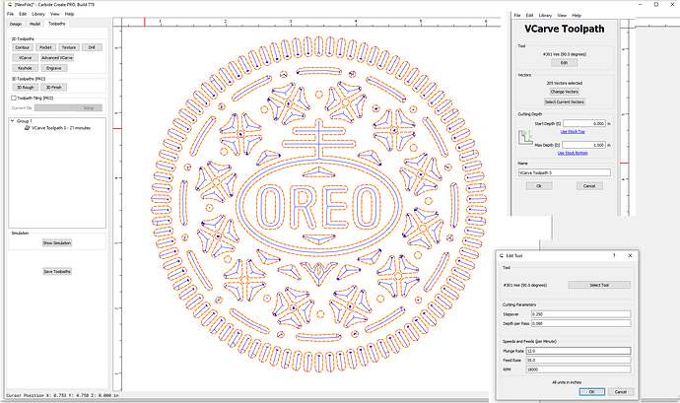The height and width of the screenshot is (403, 680).
Task: Enable the Toolpath Tiling [PRO] checkbox
Action: point(14,98)
